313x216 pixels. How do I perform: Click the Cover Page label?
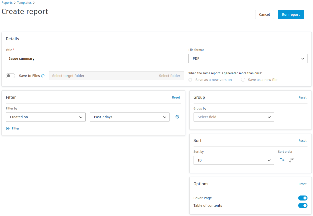(203, 198)
